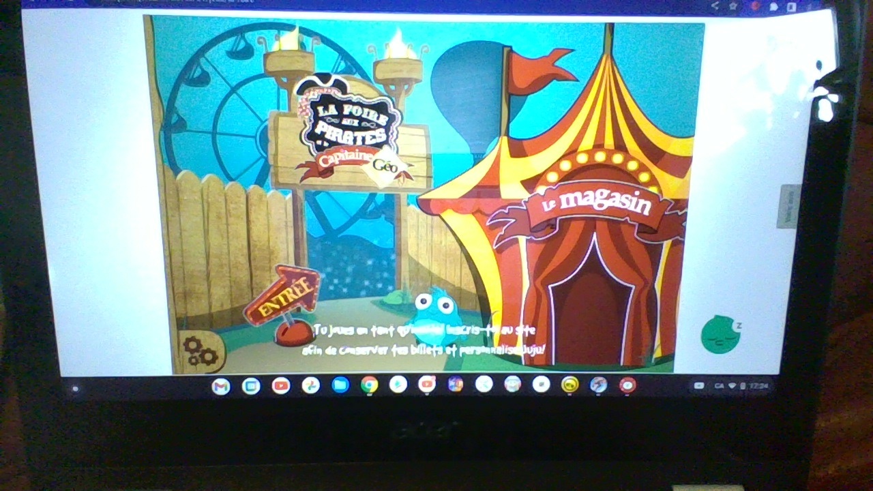Open the Play Store from the shelf
The height and width of the screenshot is (491, 873).
coord(398,386)
